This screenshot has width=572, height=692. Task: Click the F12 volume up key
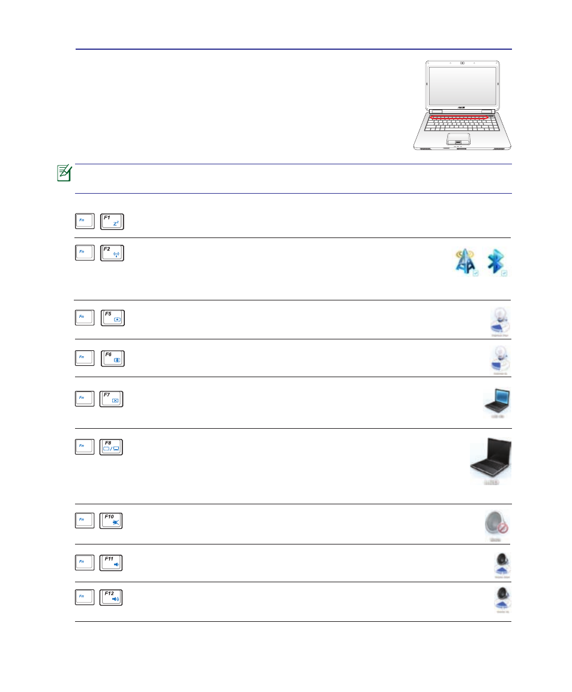[111, 598]
